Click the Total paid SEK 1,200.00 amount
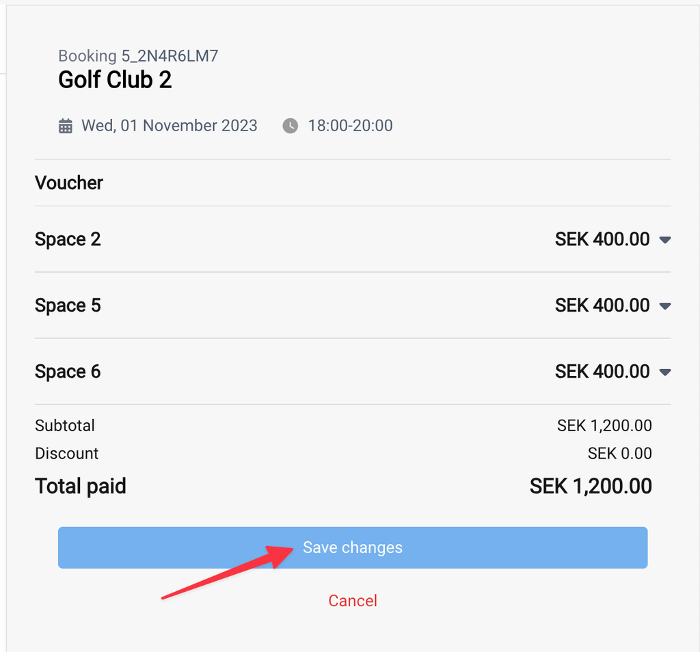Image resolution: width=700 pixels, height=652 pixels. (591, 486)
